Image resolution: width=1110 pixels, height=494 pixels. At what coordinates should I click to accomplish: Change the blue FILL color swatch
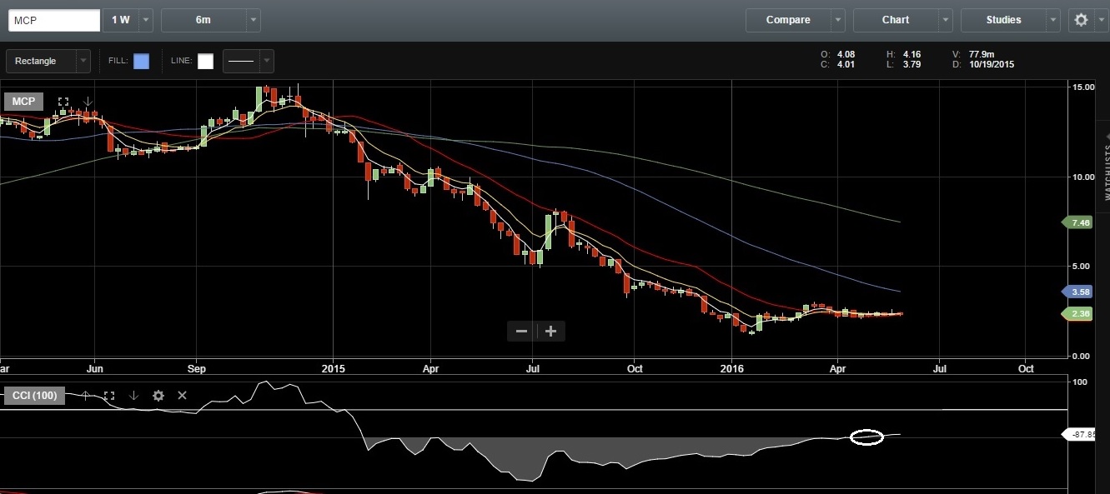[x=141, y=60]
